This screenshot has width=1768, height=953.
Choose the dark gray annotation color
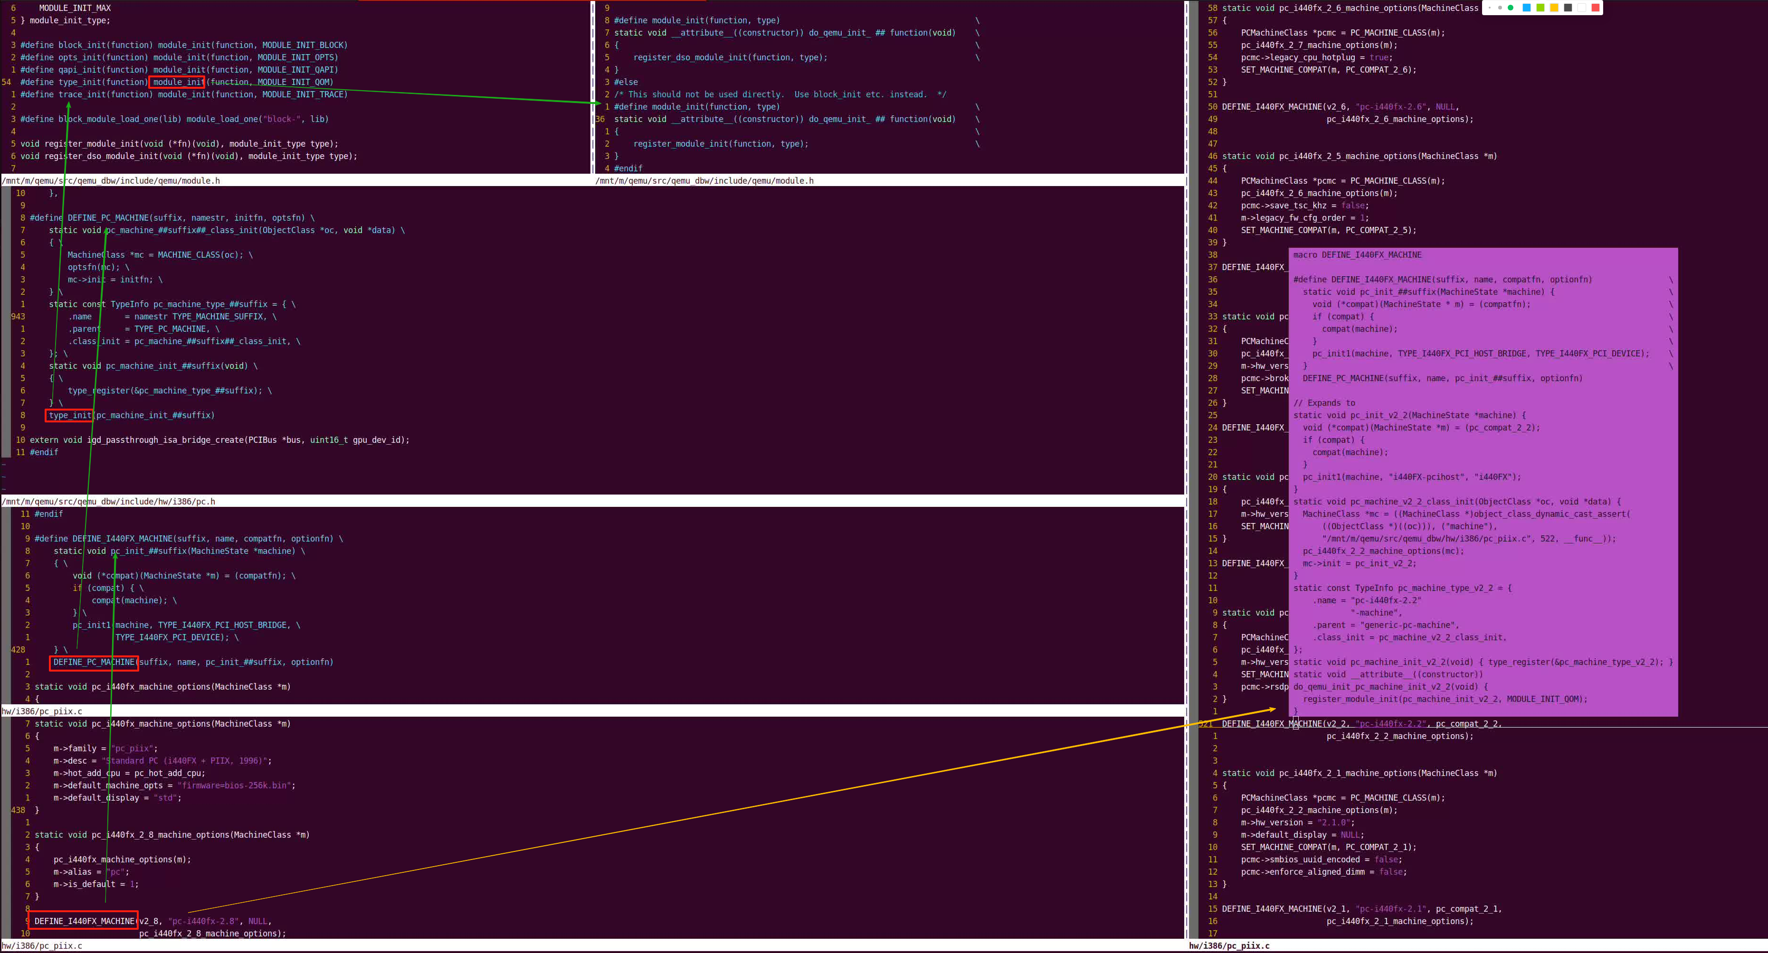[1568, 8]
